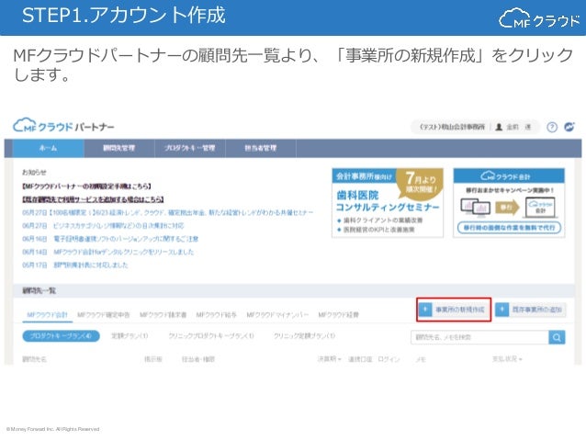Click the ログイン column header
The width and height of the screenshot is (586, 440).
click(389, 359)
